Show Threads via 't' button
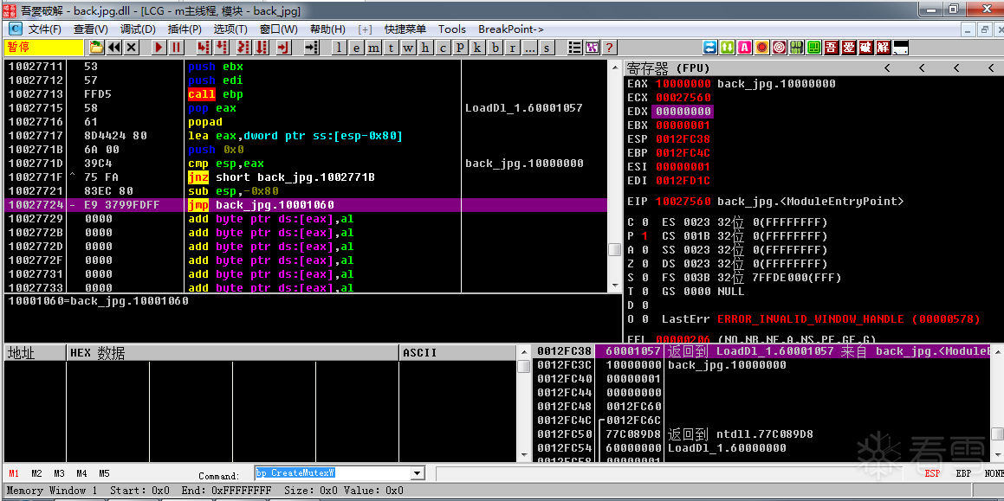The image size is (1004, 501). coord(392,48)
